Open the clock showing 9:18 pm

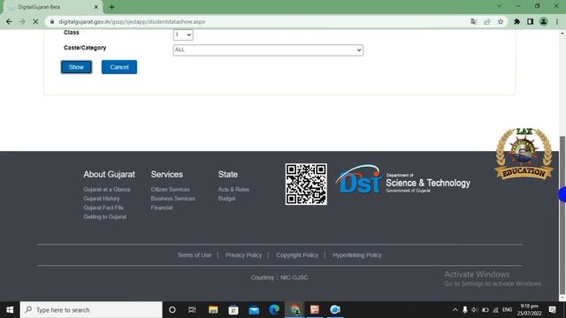tap(529, 310)
